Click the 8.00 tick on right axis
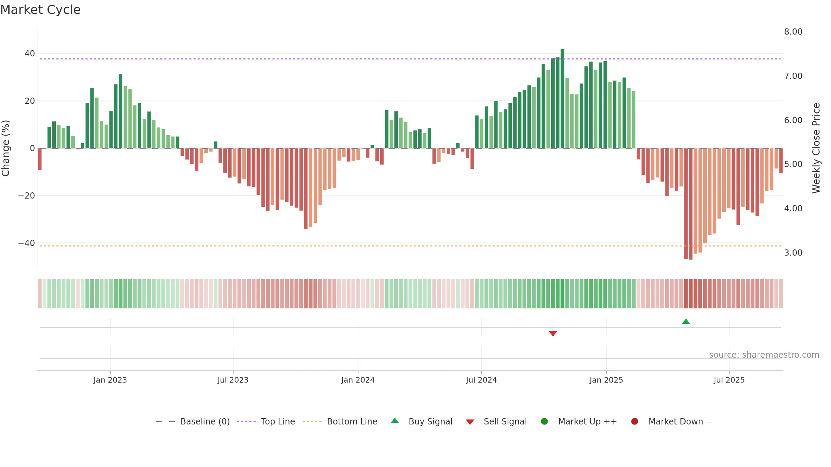Viewport: 831px width, 467px height. click(x=793, y=32)
